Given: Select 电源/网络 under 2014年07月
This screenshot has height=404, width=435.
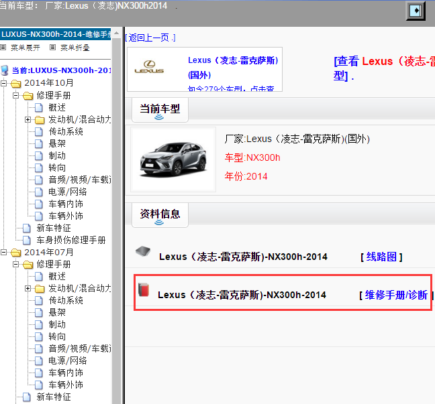Looking at the screenshot, I should (67, 361).
